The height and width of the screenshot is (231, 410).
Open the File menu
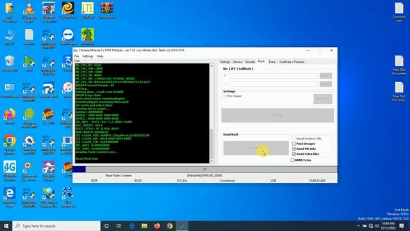click(77, 56)
